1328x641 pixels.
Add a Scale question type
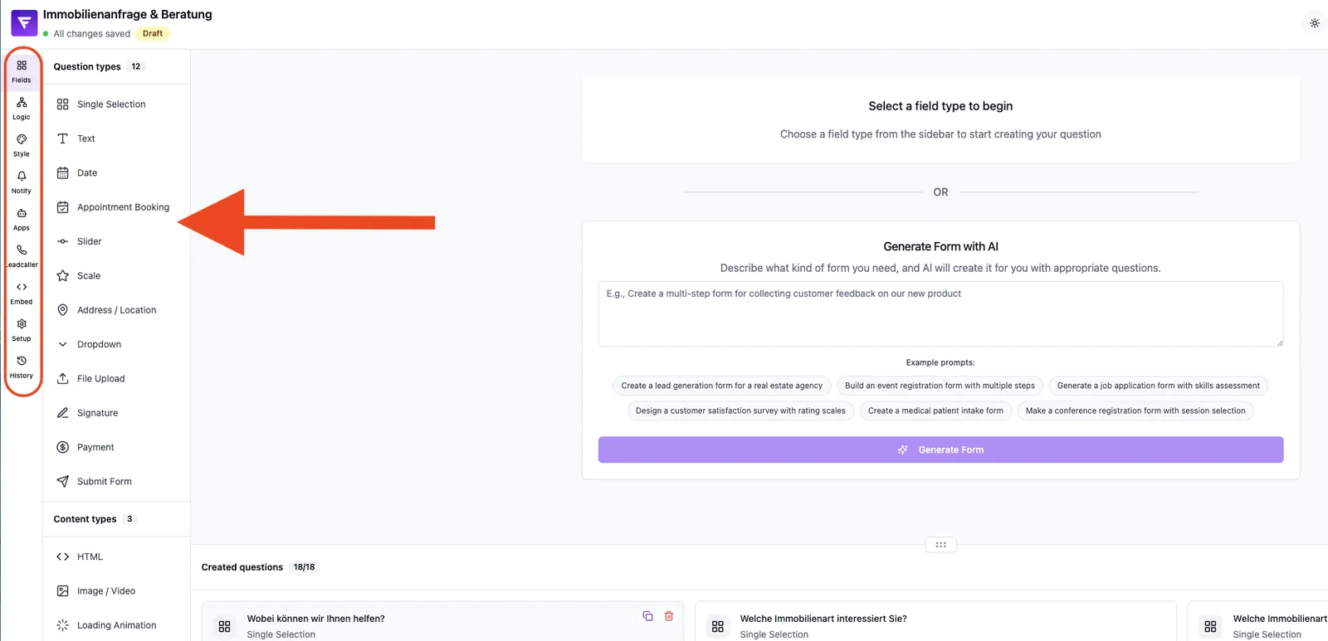point(116,275)
